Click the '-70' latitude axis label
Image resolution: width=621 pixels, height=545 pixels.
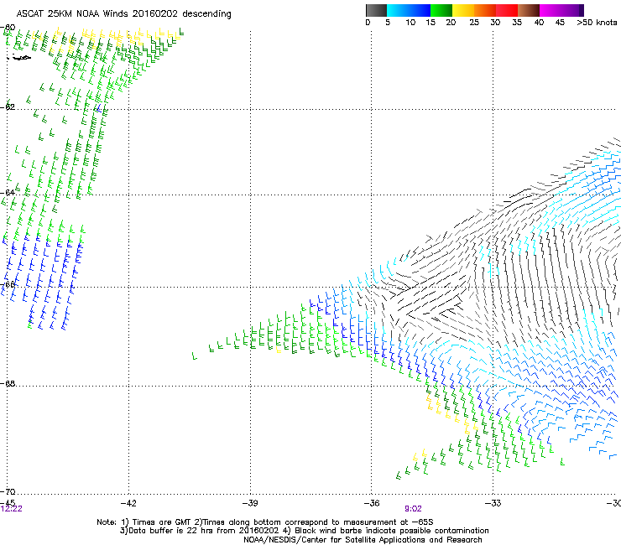tap(8, 491)
